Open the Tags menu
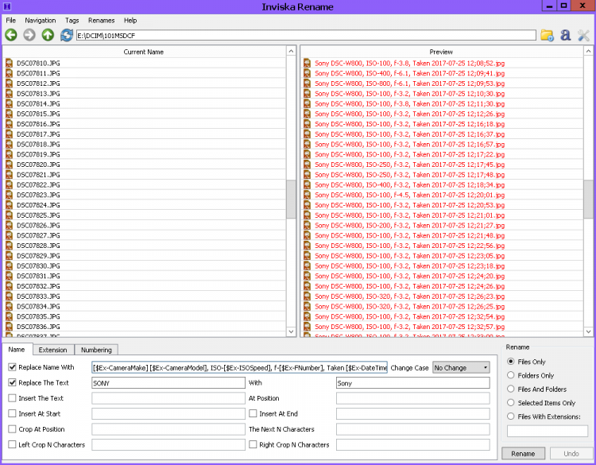 (72, 21)
